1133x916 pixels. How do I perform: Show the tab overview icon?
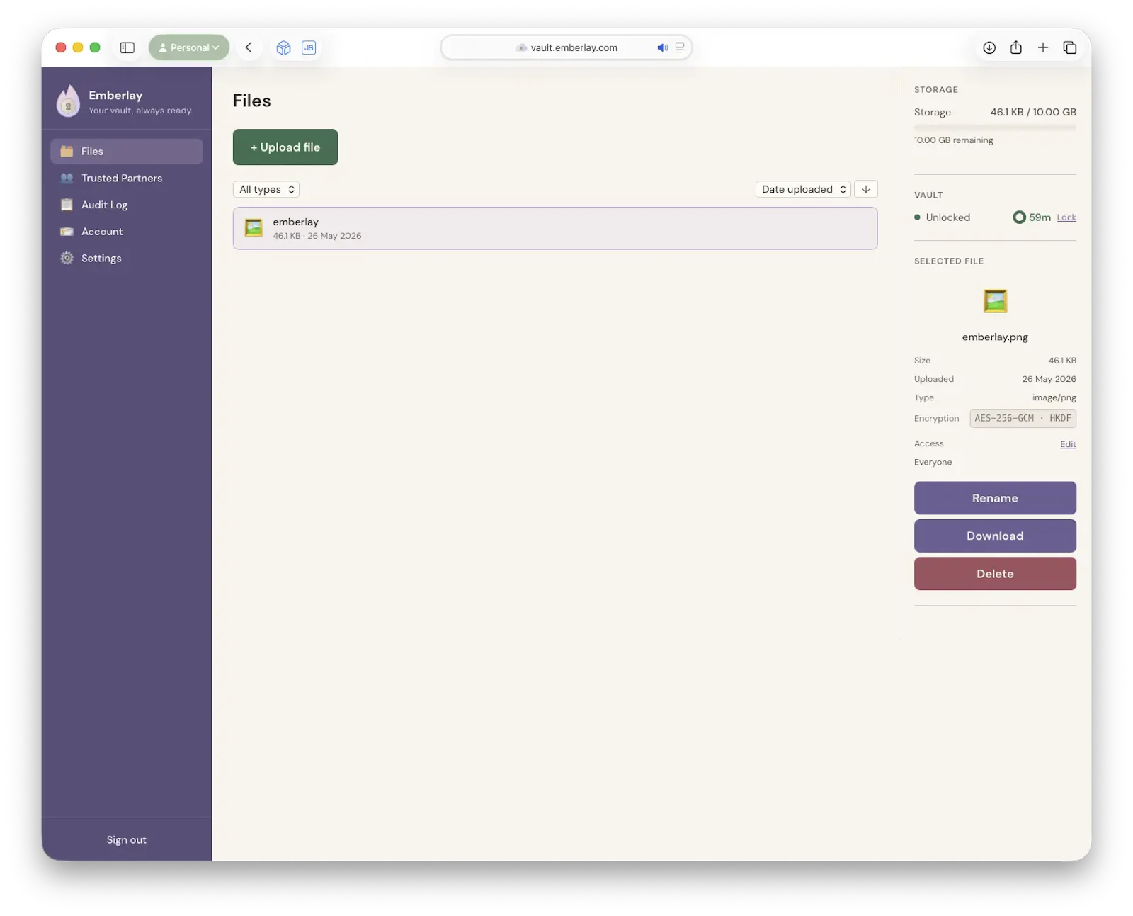1069,47
